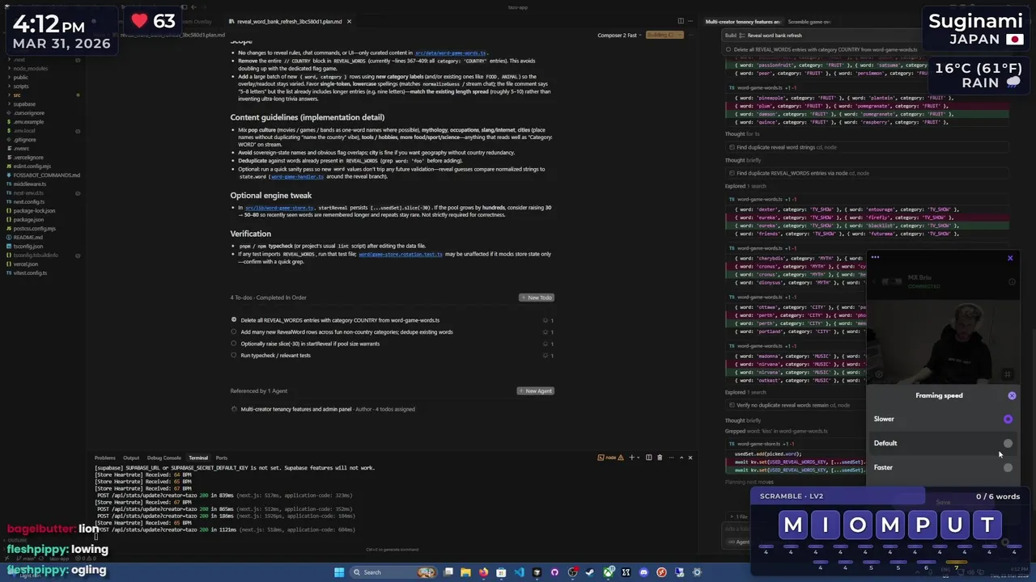Select the Default framing speed option

click(x=1008, y=444)
